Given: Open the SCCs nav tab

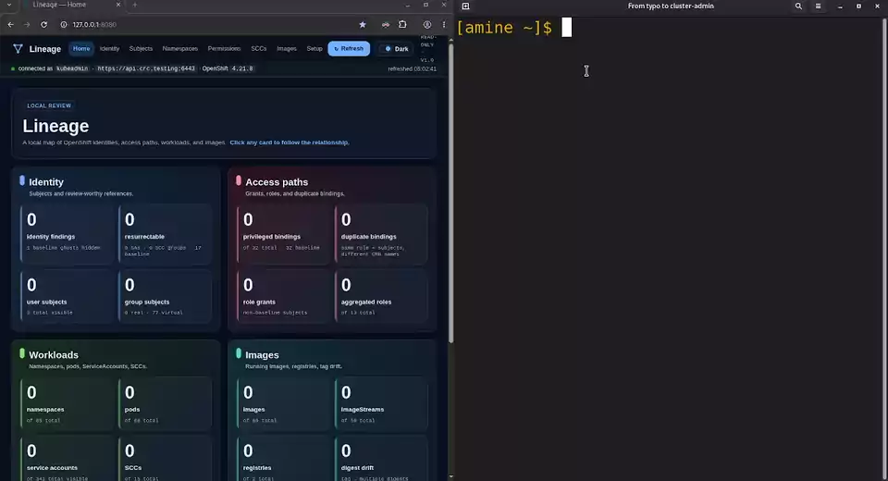Looking at the screenshot, I should (258, 49).
